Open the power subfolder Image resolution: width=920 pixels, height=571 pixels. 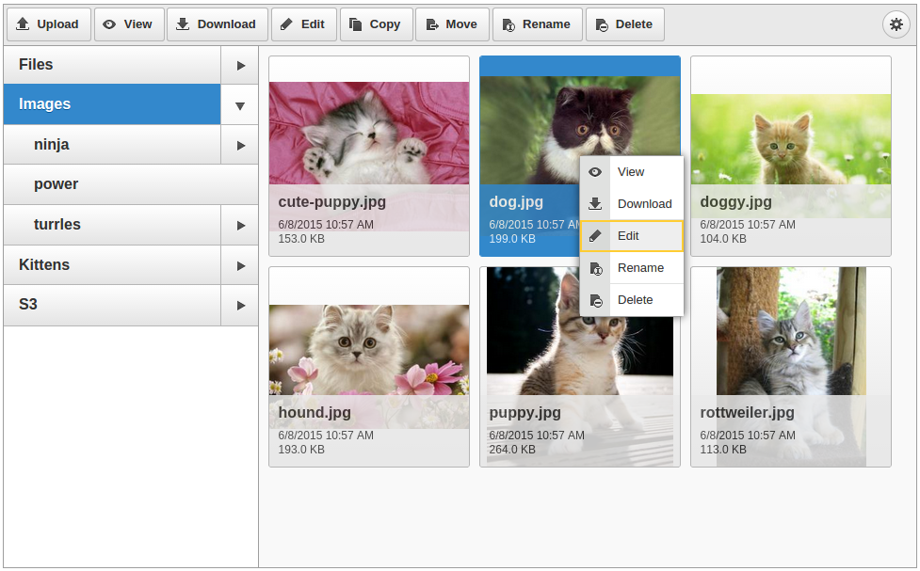(131, 184)
